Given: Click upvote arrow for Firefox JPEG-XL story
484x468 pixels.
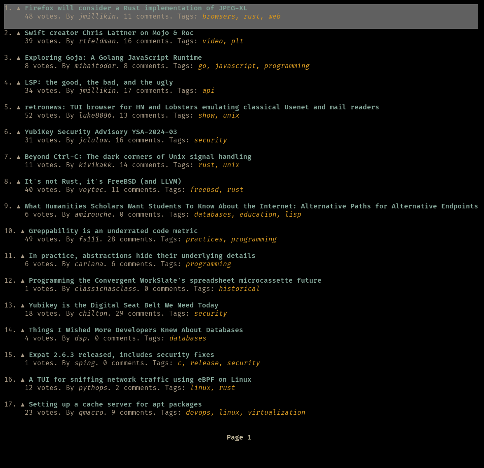Looking at the screenshot, I should point(19,8).
